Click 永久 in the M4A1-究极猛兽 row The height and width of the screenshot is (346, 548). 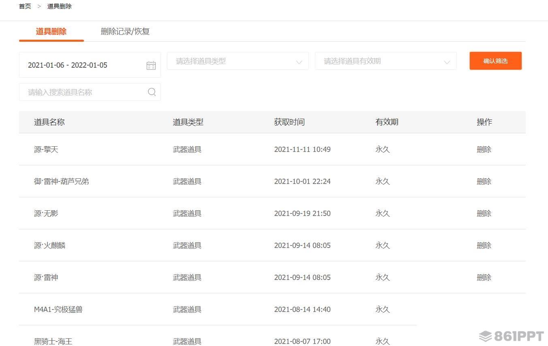383,310
